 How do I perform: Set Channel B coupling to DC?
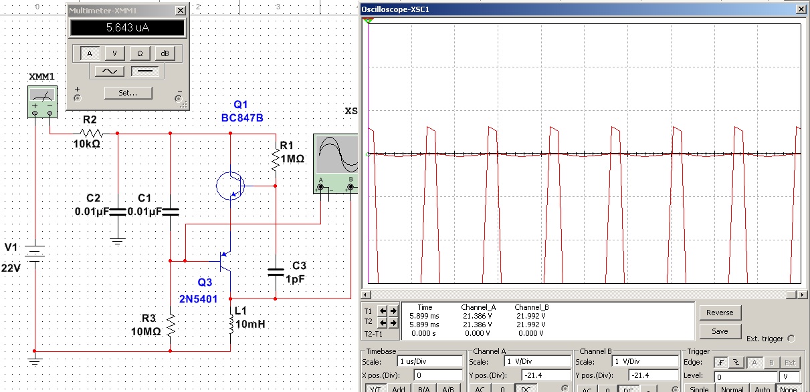point(628,389)
